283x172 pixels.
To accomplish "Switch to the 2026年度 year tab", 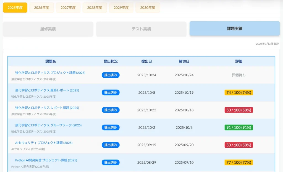I will 42,8.
